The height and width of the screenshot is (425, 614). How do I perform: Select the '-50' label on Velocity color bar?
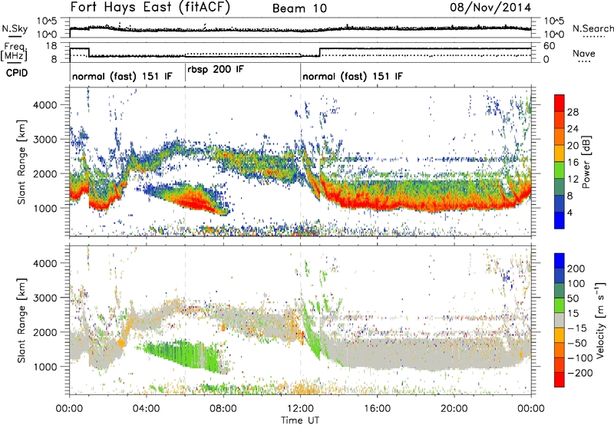click(577, 343)
